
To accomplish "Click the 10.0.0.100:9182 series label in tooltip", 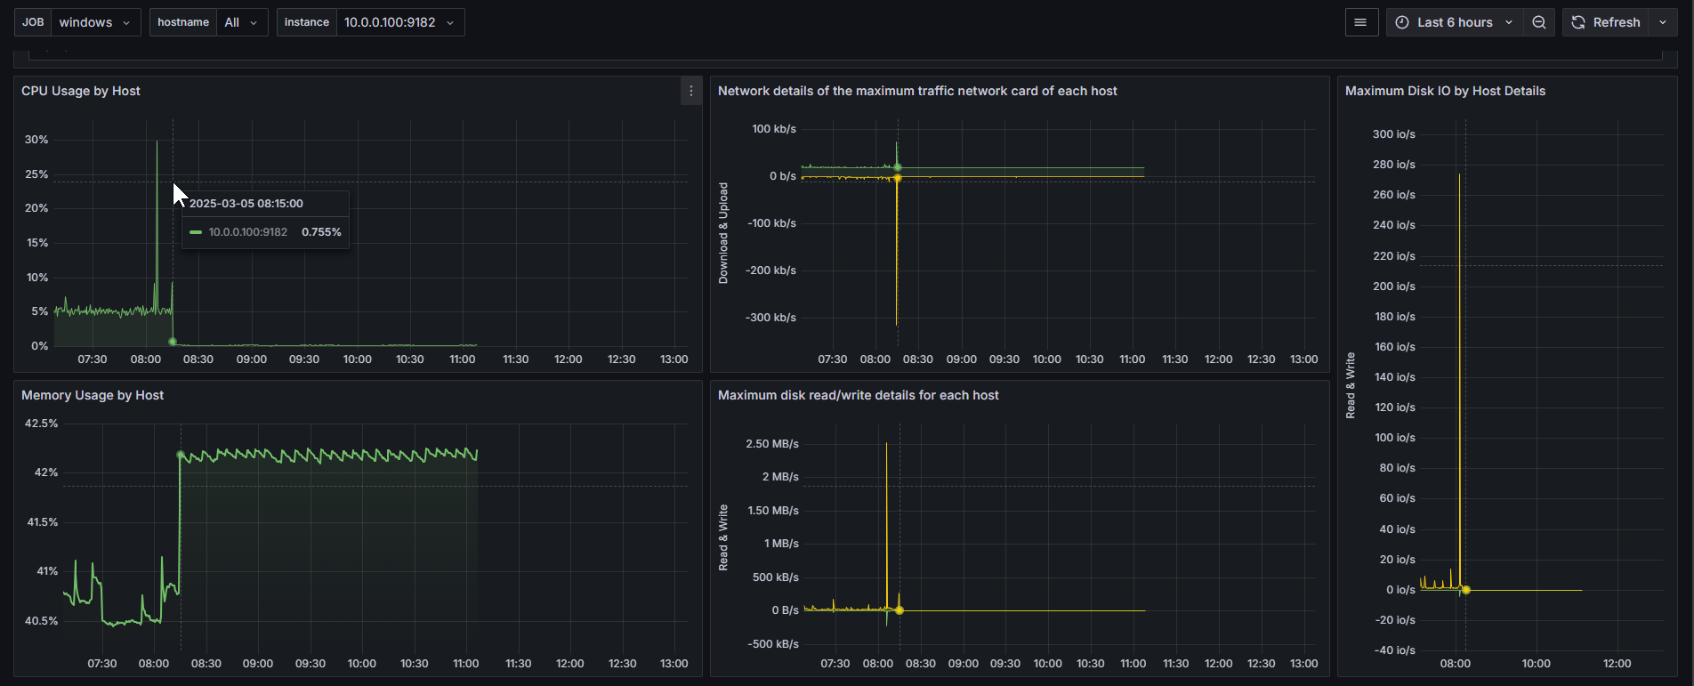I will (248, 232).
